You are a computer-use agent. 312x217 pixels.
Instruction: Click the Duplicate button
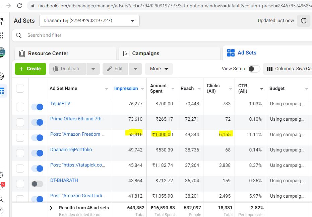point(67,69)
